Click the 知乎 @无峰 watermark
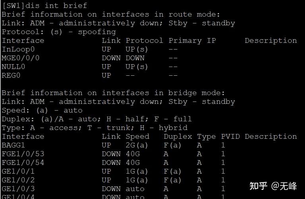The height and width of the screenshot is (199, 305). 273,186
